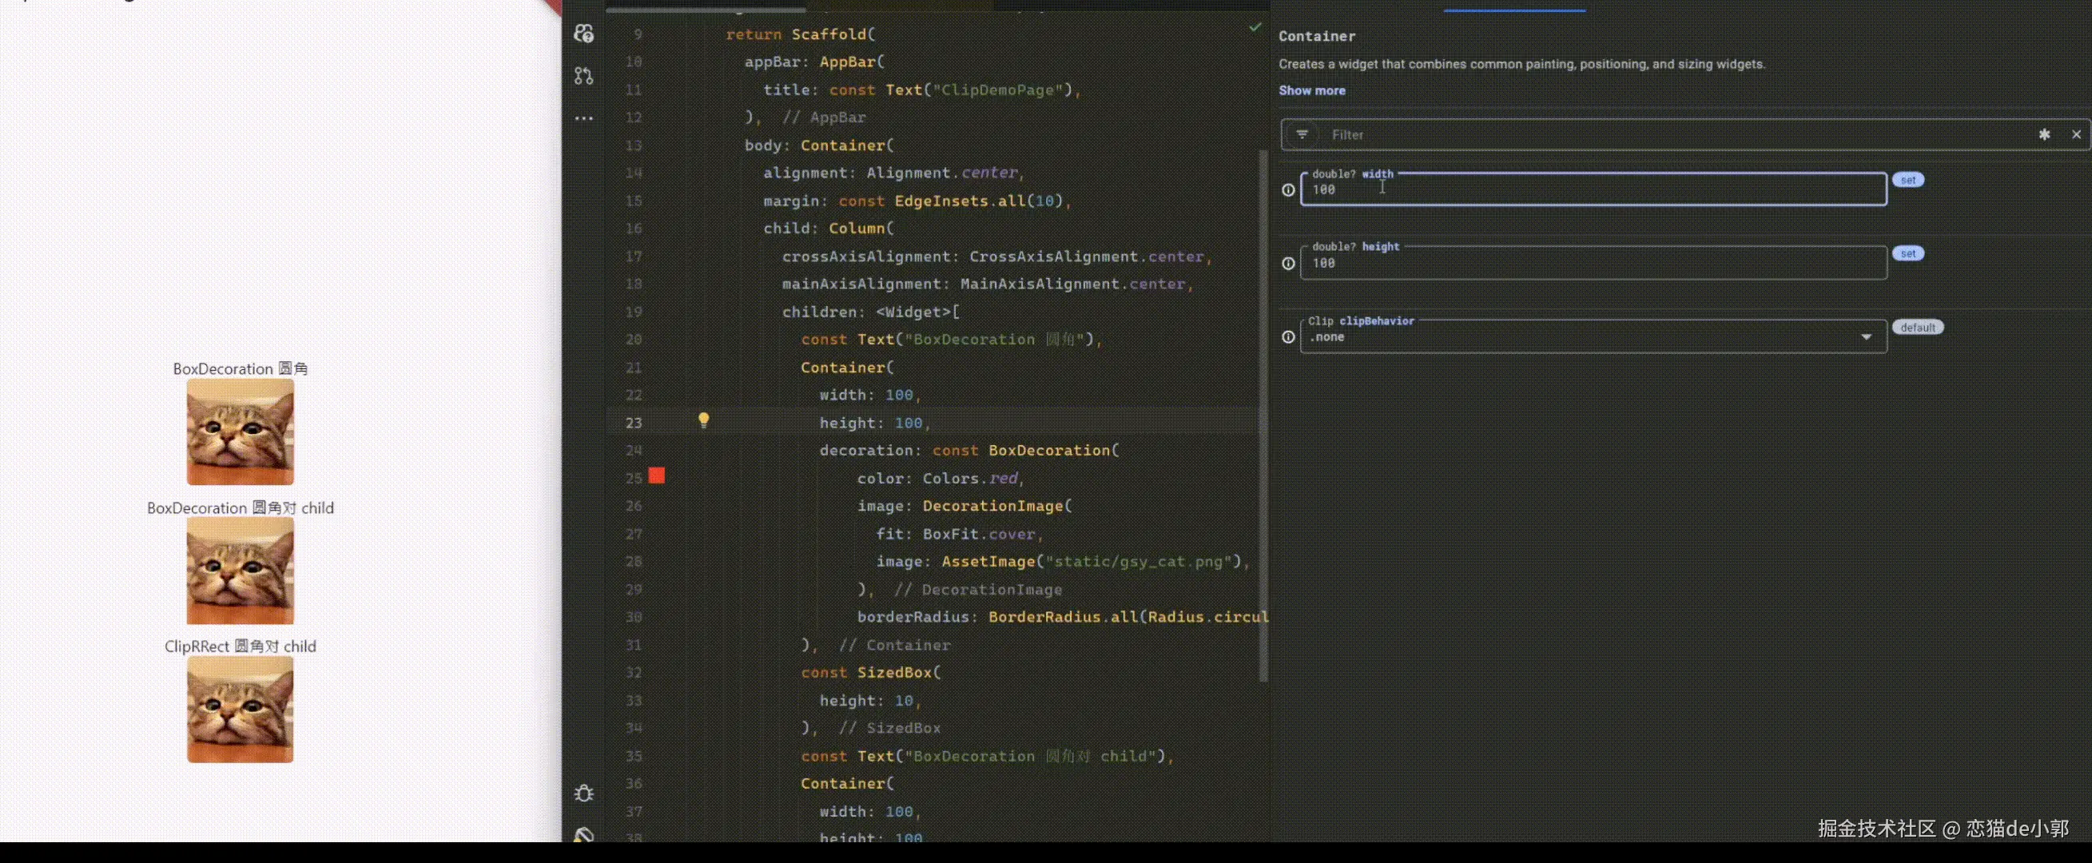
Task: Open More tool windows ellipsis
Action: (x=583, y=118)
